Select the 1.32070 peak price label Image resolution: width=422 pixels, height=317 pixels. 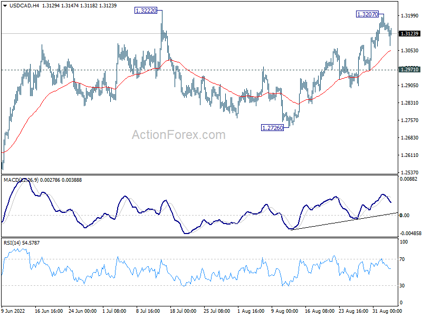[x=367, y=14]
